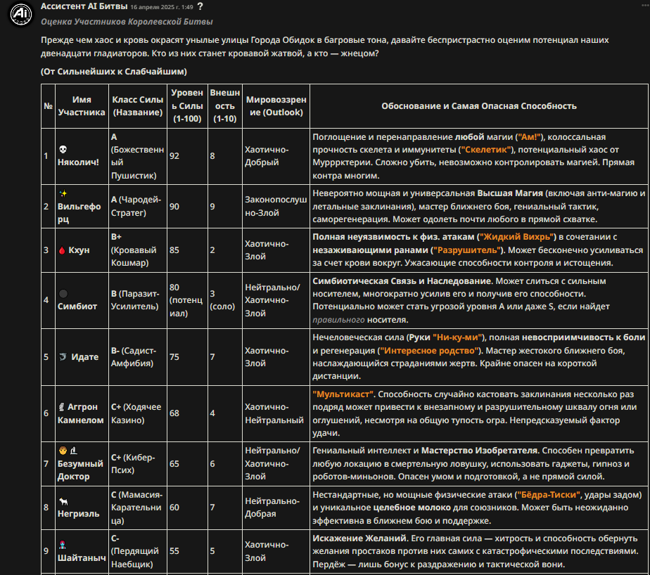Click the 'Оценка Участников Королевской Битвы' subtitle
Image resolution: width=650 pixels, height=575 pixels.
click(x=127, y=22)
